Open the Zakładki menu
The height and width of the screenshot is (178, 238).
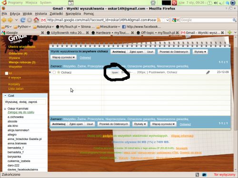56,14
